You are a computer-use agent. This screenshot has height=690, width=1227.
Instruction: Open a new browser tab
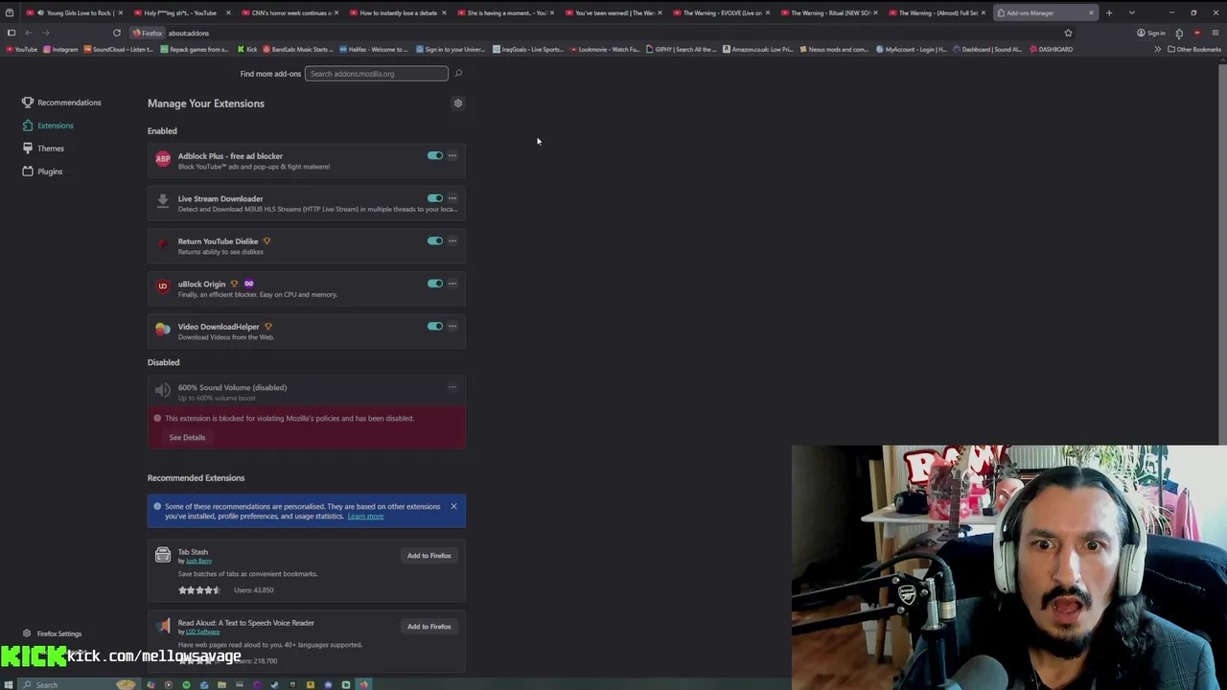point(1109,12)
